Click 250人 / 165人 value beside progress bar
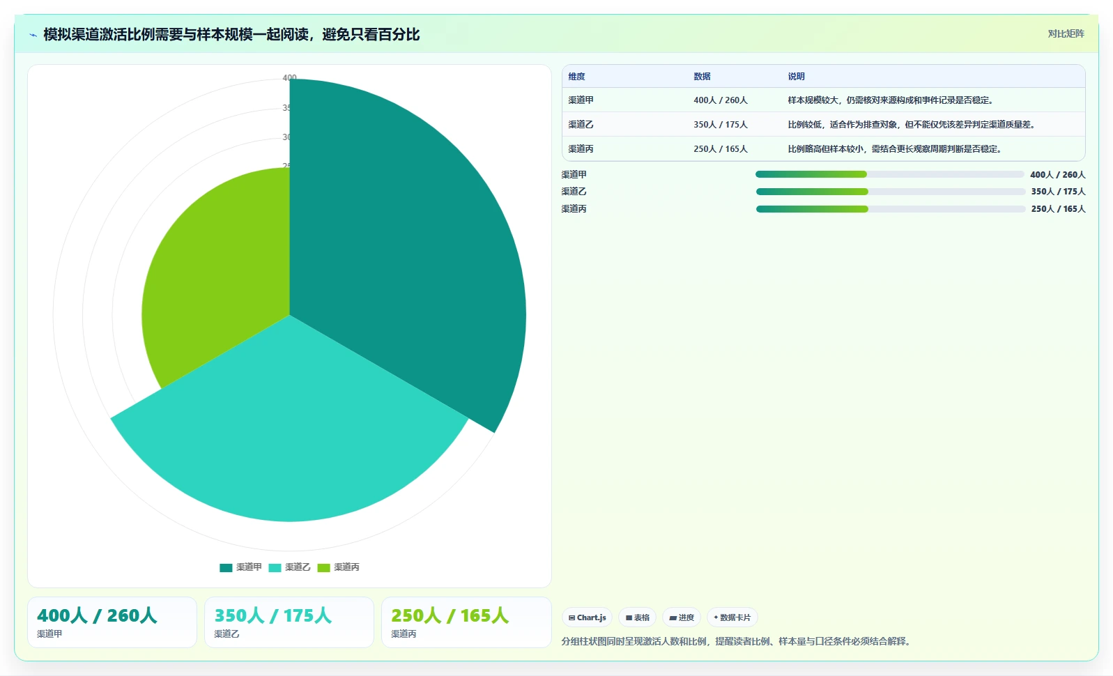Image resolution: width=1113 pixels, height=676 pixels. coord(1059,209)
